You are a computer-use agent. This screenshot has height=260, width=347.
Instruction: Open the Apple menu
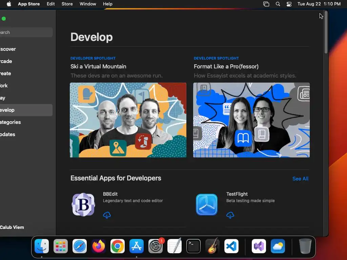9,4
